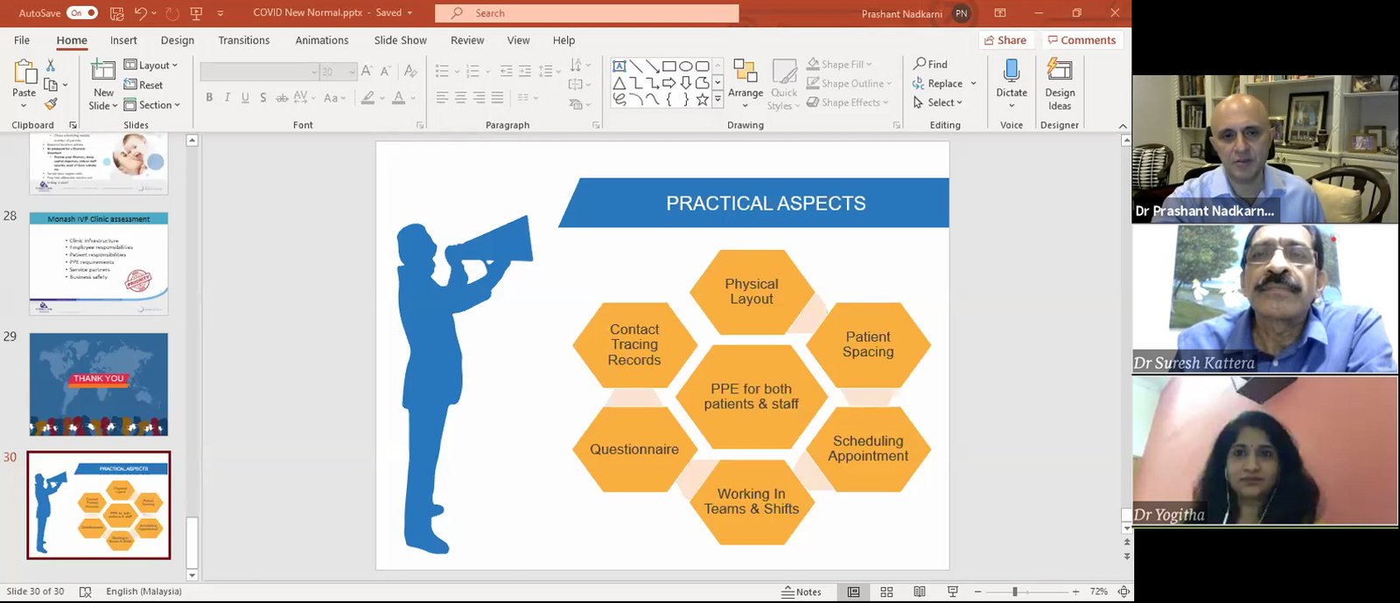Select slide 29 Thank You thumbnail
The image size is (1400, 603).
(99, 385)
